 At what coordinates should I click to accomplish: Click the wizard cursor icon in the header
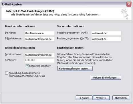(125, 14)
